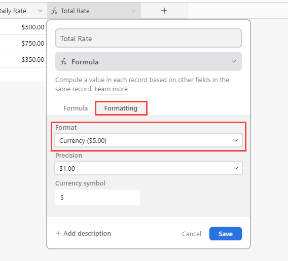Cancel the field editing
Viewport: 288px width, 261px height.
pos(191,234)
